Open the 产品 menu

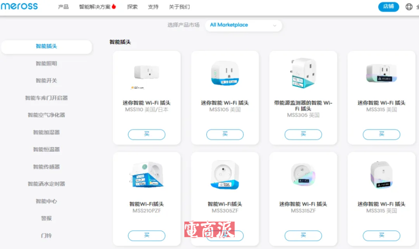pos(63,7)
